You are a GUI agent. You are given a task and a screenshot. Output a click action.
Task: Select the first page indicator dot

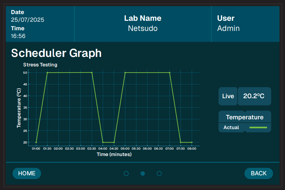126,173
